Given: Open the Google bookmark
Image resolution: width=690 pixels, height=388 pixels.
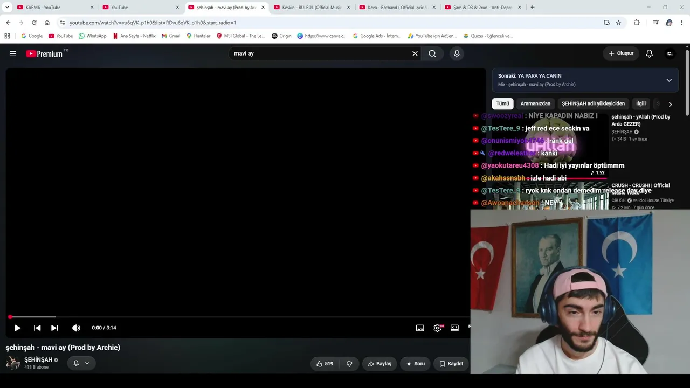Looking at the screenshot, I should 32,36.
